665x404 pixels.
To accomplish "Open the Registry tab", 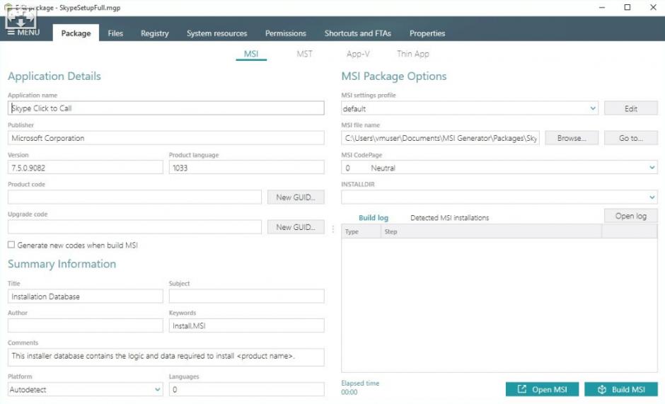I will (155, 33).
